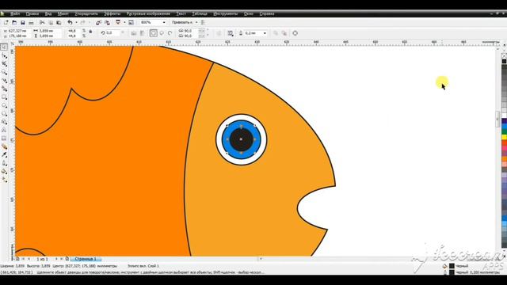Click the yellow color swatch in palette
This screenshot has height=285, width=507.
[x=504, y=137]
